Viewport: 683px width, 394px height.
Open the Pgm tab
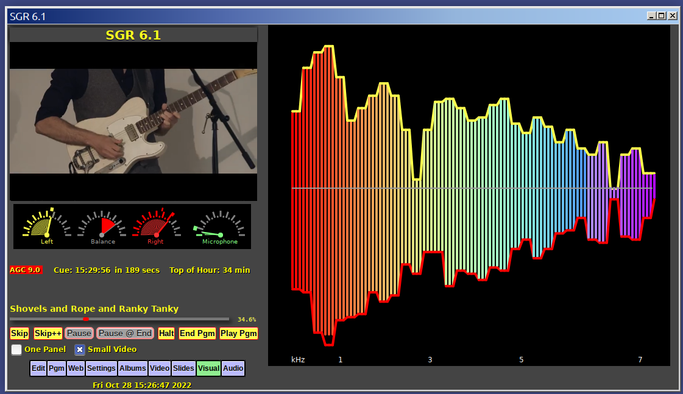[x=57, y=368]
